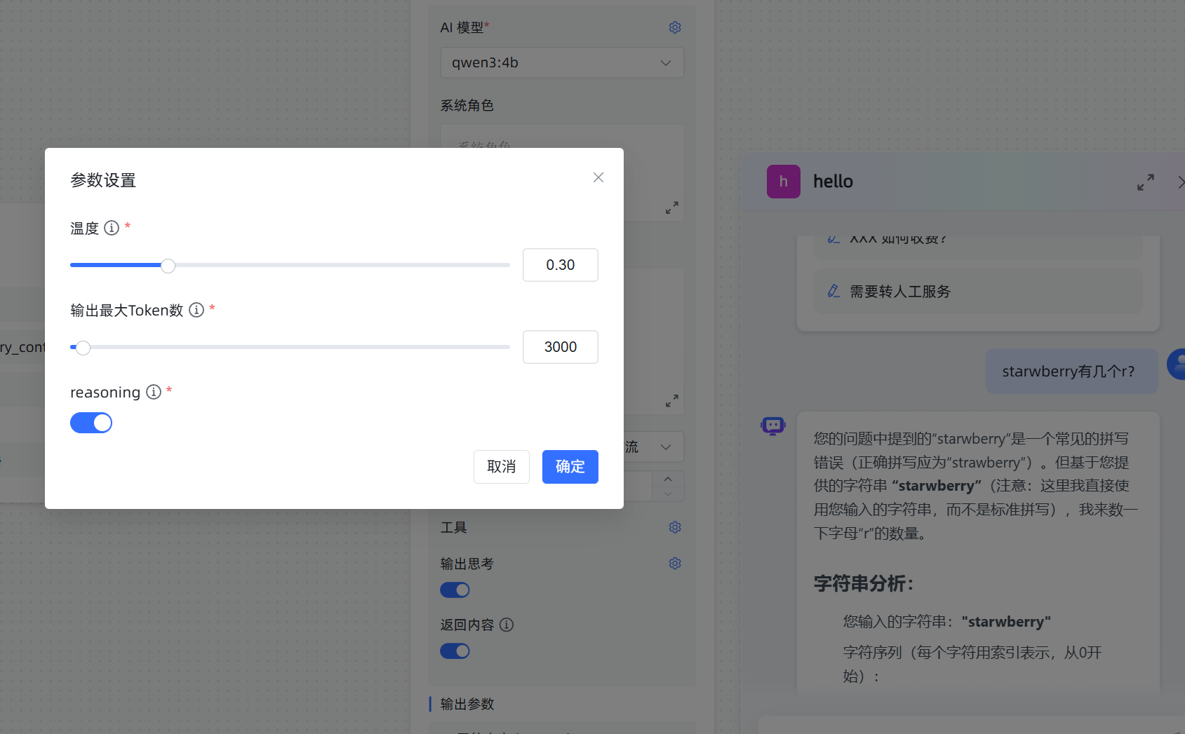Viewport: 1185px width, 734px height.
Task: Click the 取消 button
Action: click(x=501, y=467)
